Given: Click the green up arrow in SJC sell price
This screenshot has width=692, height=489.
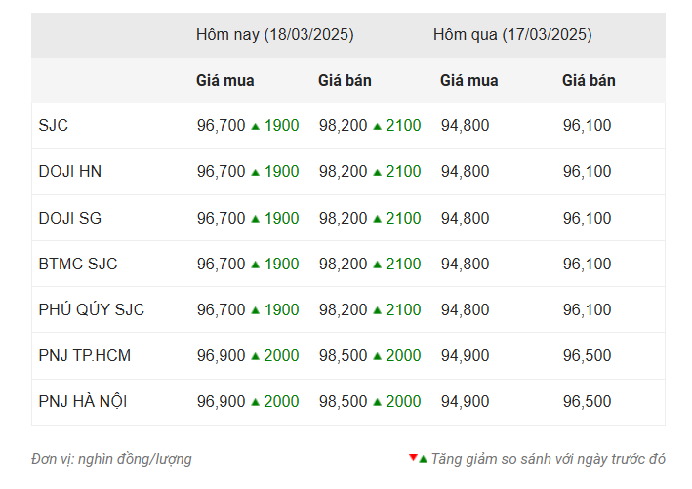Looking at the screenshot, I should pos(377,126).
